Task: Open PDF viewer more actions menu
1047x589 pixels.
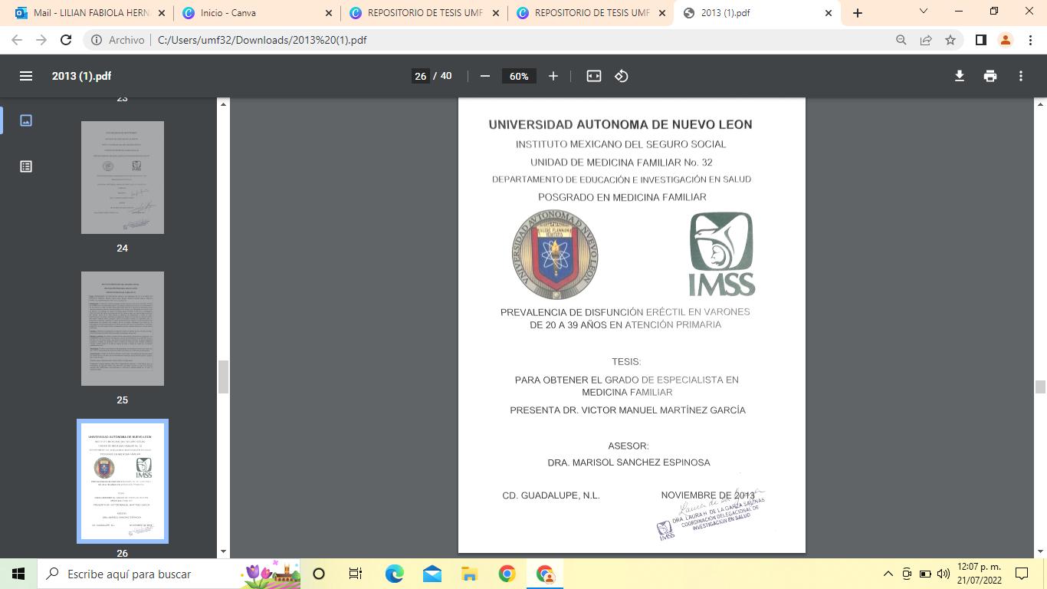Action: [1021, 76]
